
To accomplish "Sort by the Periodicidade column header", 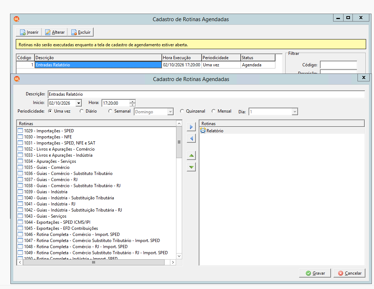I will (221, 58).
